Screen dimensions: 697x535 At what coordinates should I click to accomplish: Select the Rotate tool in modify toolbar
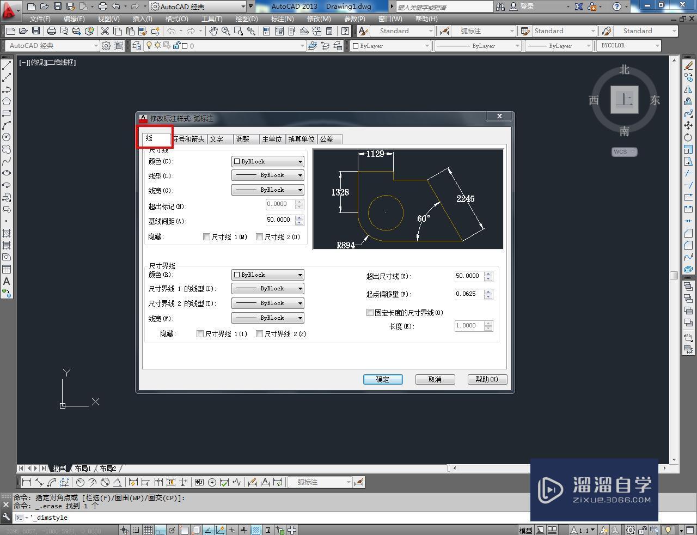(x=688, y=137)
